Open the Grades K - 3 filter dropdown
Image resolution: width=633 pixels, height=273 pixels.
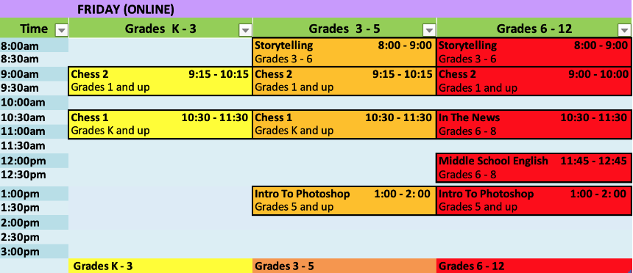coord(245,30)
